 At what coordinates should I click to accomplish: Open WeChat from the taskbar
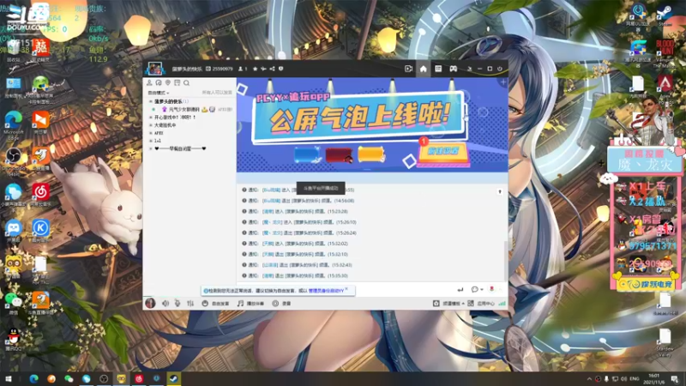click(x=69, y=379)
